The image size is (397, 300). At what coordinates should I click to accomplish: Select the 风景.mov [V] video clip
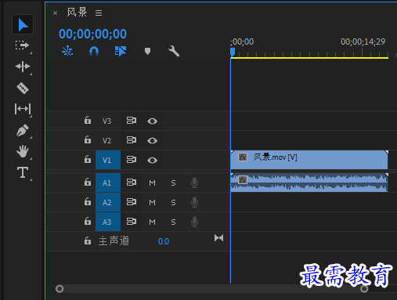[309, 160]
